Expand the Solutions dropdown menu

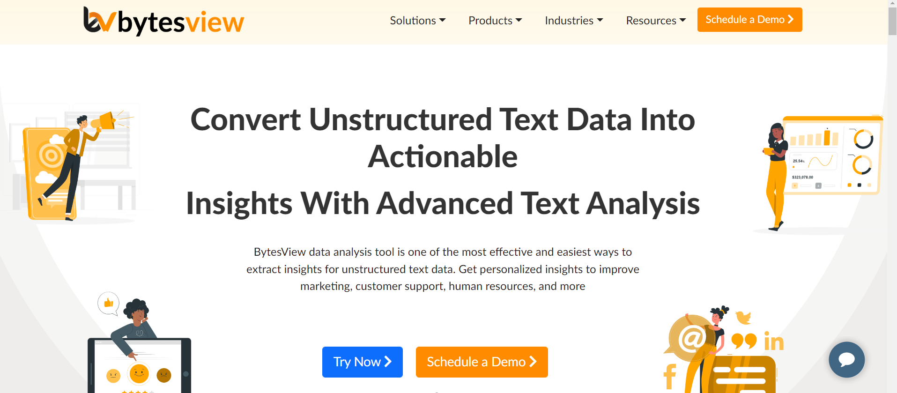(418, 21)
